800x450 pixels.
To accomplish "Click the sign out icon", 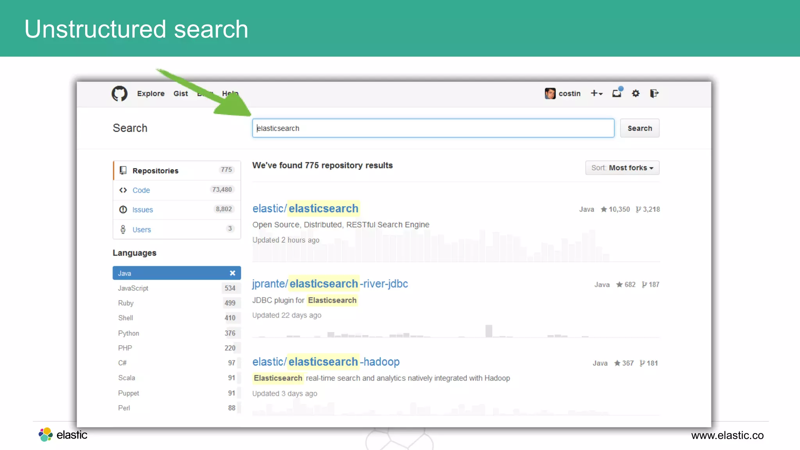I will [x=654, y=94].
